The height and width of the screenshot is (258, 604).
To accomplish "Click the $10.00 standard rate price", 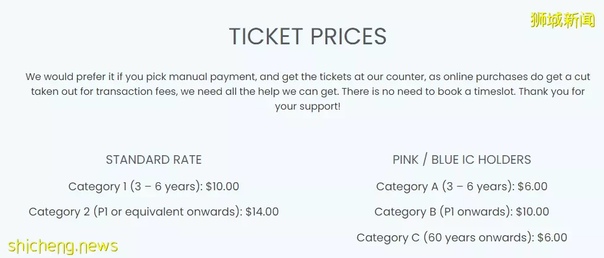I will click(x=222, y=187).
